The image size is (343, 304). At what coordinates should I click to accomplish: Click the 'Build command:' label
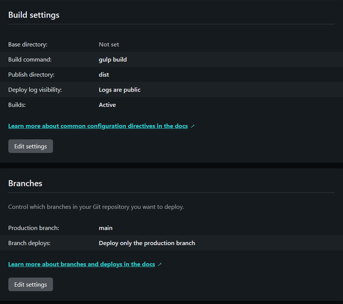[x=30, y=60]
